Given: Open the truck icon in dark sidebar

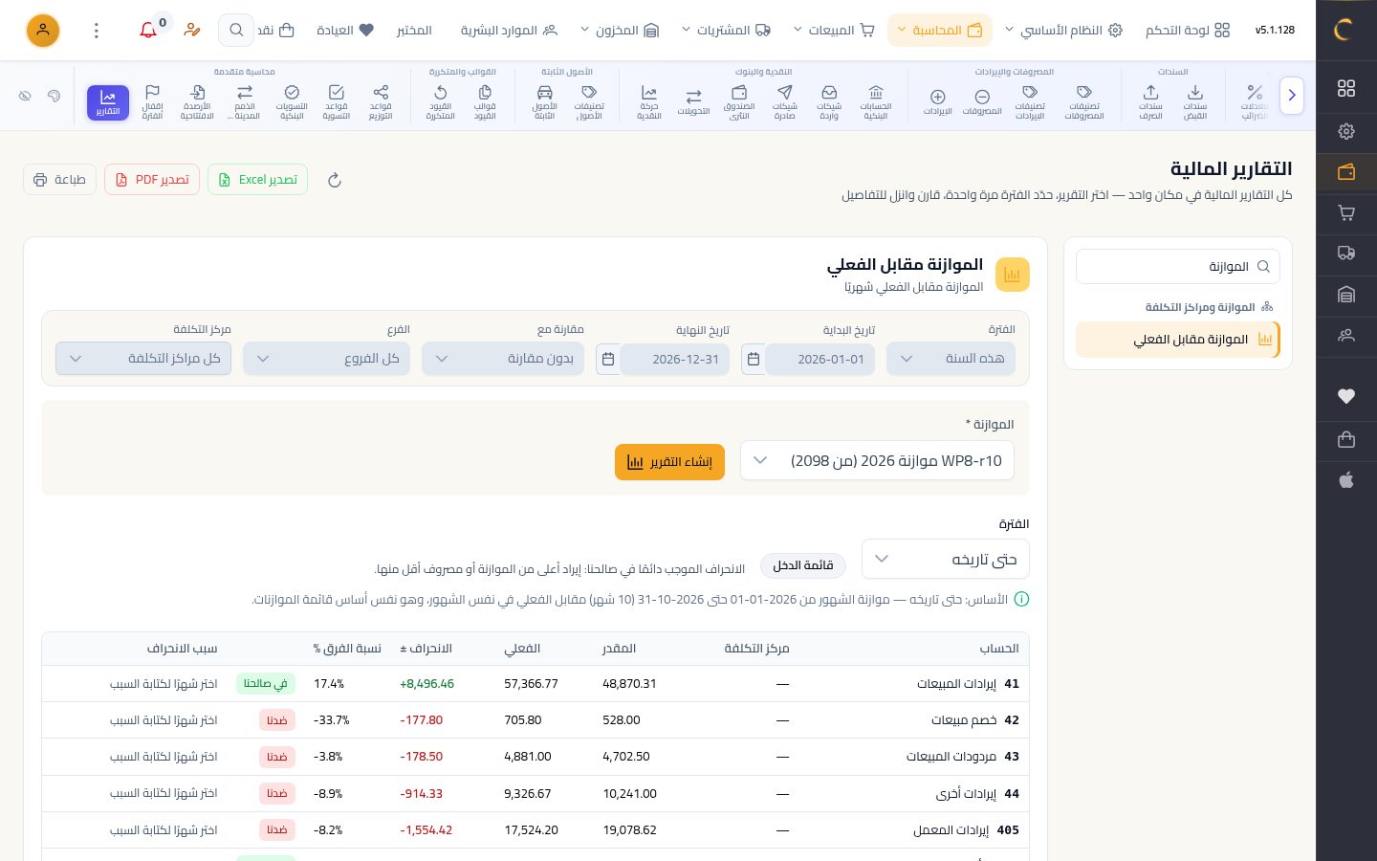Looking at the screenshot, I should [1346, 254].
